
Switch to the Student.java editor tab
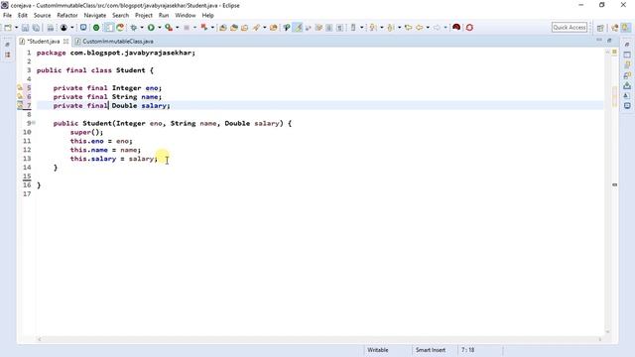pos(43,42)
